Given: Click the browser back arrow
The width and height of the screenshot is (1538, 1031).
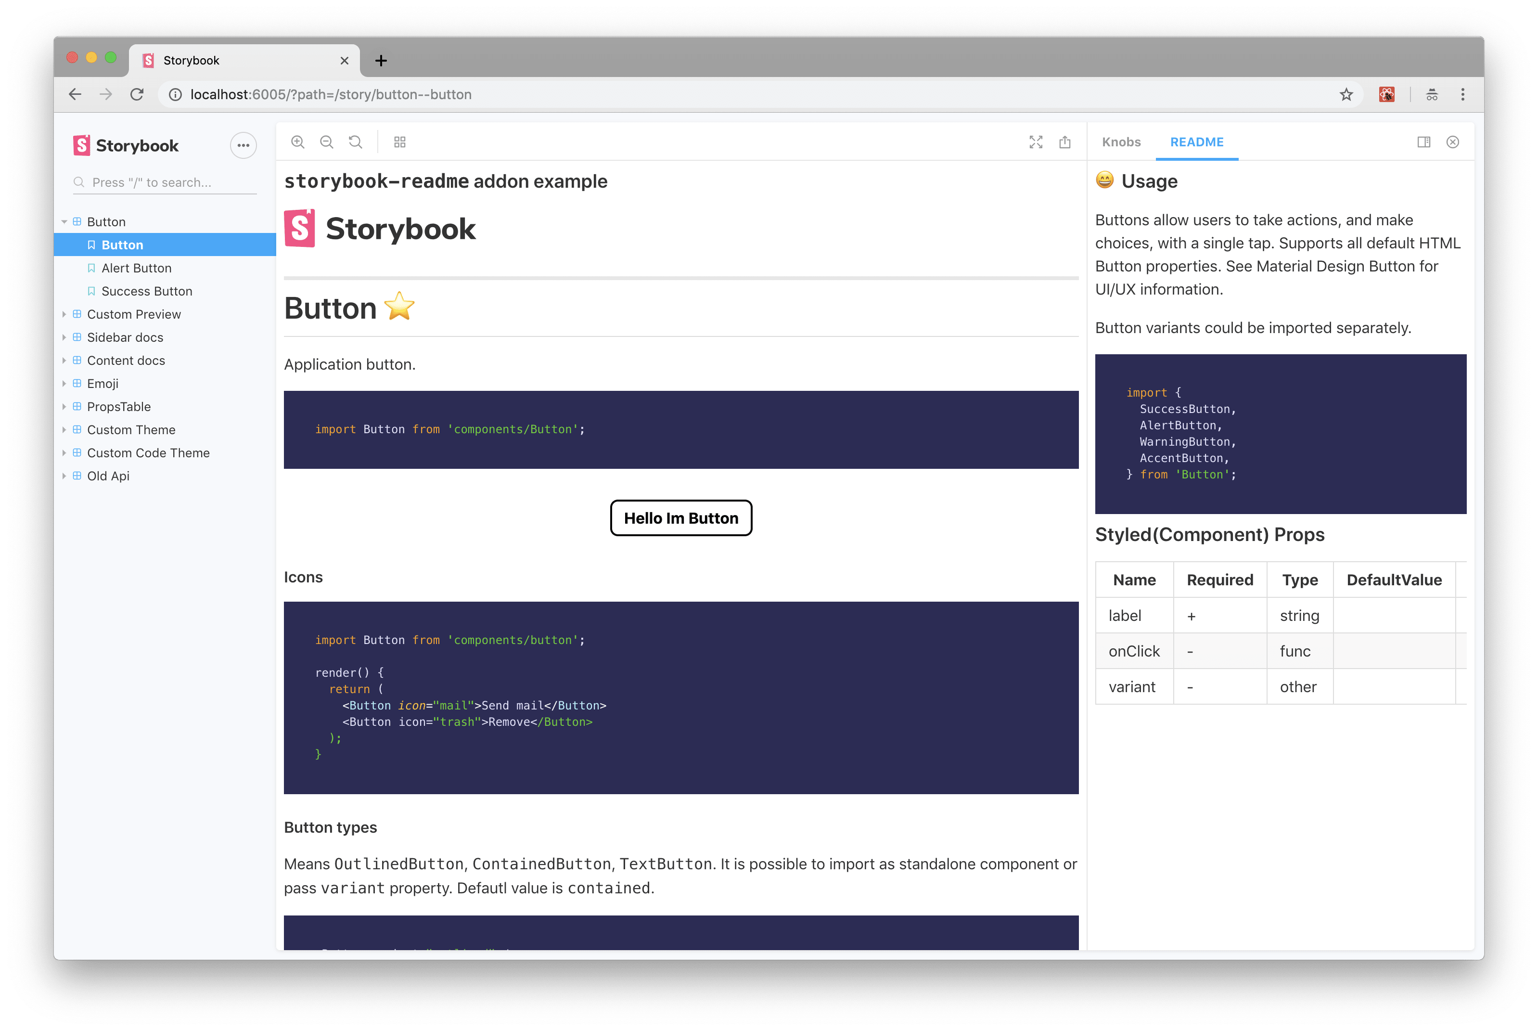Looking at the screenshot, I should [75, 94].
